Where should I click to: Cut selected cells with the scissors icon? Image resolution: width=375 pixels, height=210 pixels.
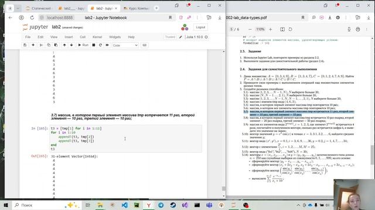click(41, 45)
